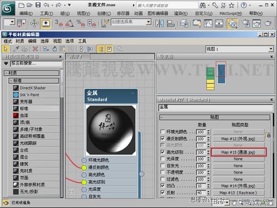Viewport: 277px width, 208px height.
Task: Click the Align tool icon
Action: tap(171, 24)
